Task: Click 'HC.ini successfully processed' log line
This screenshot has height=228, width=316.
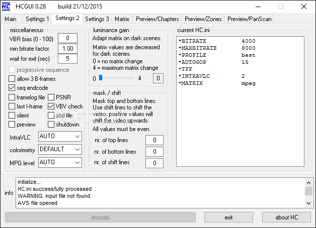Action: (55, 189)
